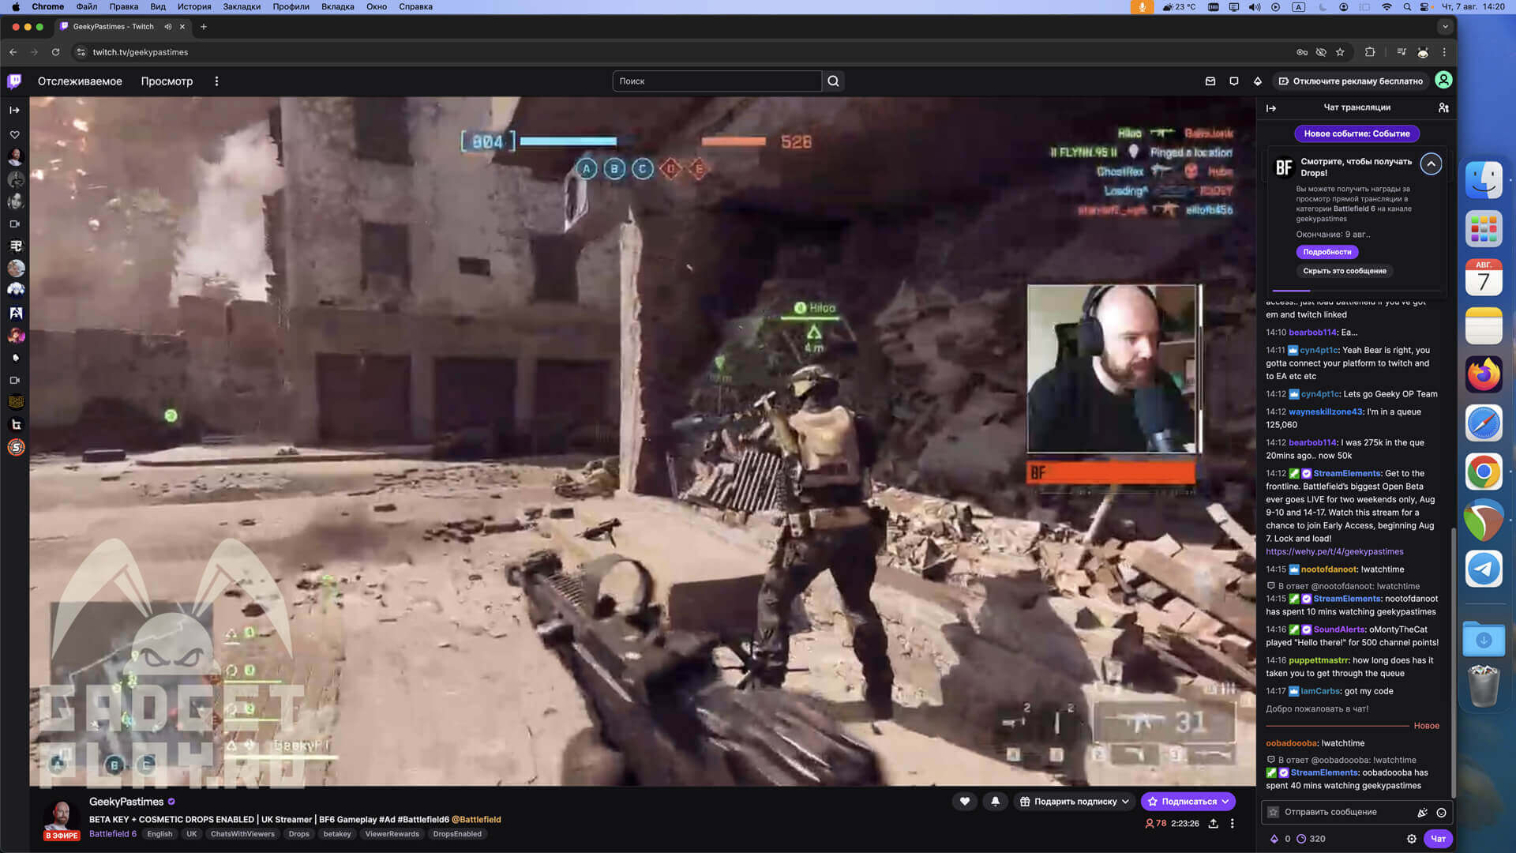Click the address bar URL
The height and width of the screenshot is (853, 1516).
140,52
